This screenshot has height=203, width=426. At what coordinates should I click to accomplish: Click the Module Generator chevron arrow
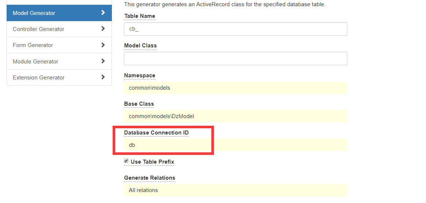coord(103,61)
